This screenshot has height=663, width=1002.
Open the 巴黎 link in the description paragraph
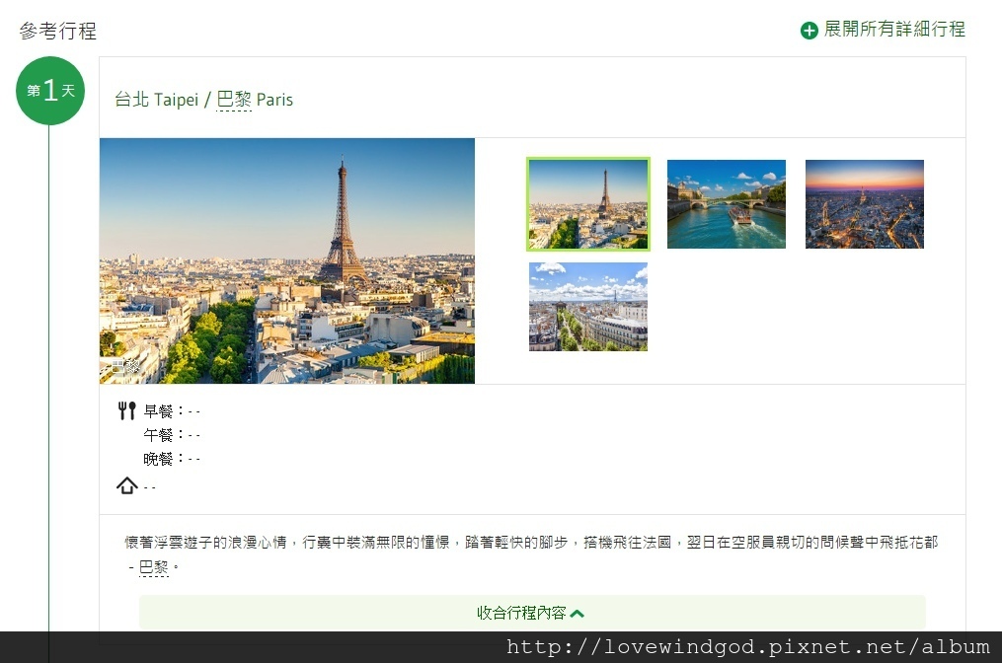click(153, 567)
